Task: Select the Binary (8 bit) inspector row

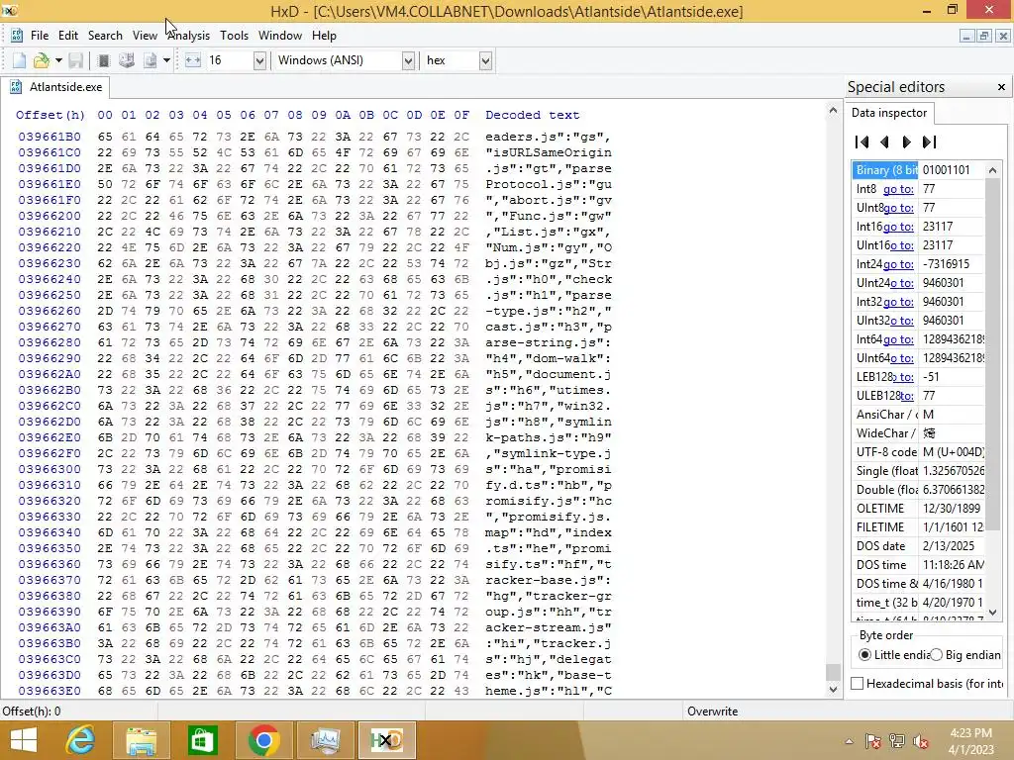Action: tap(918, 170)
